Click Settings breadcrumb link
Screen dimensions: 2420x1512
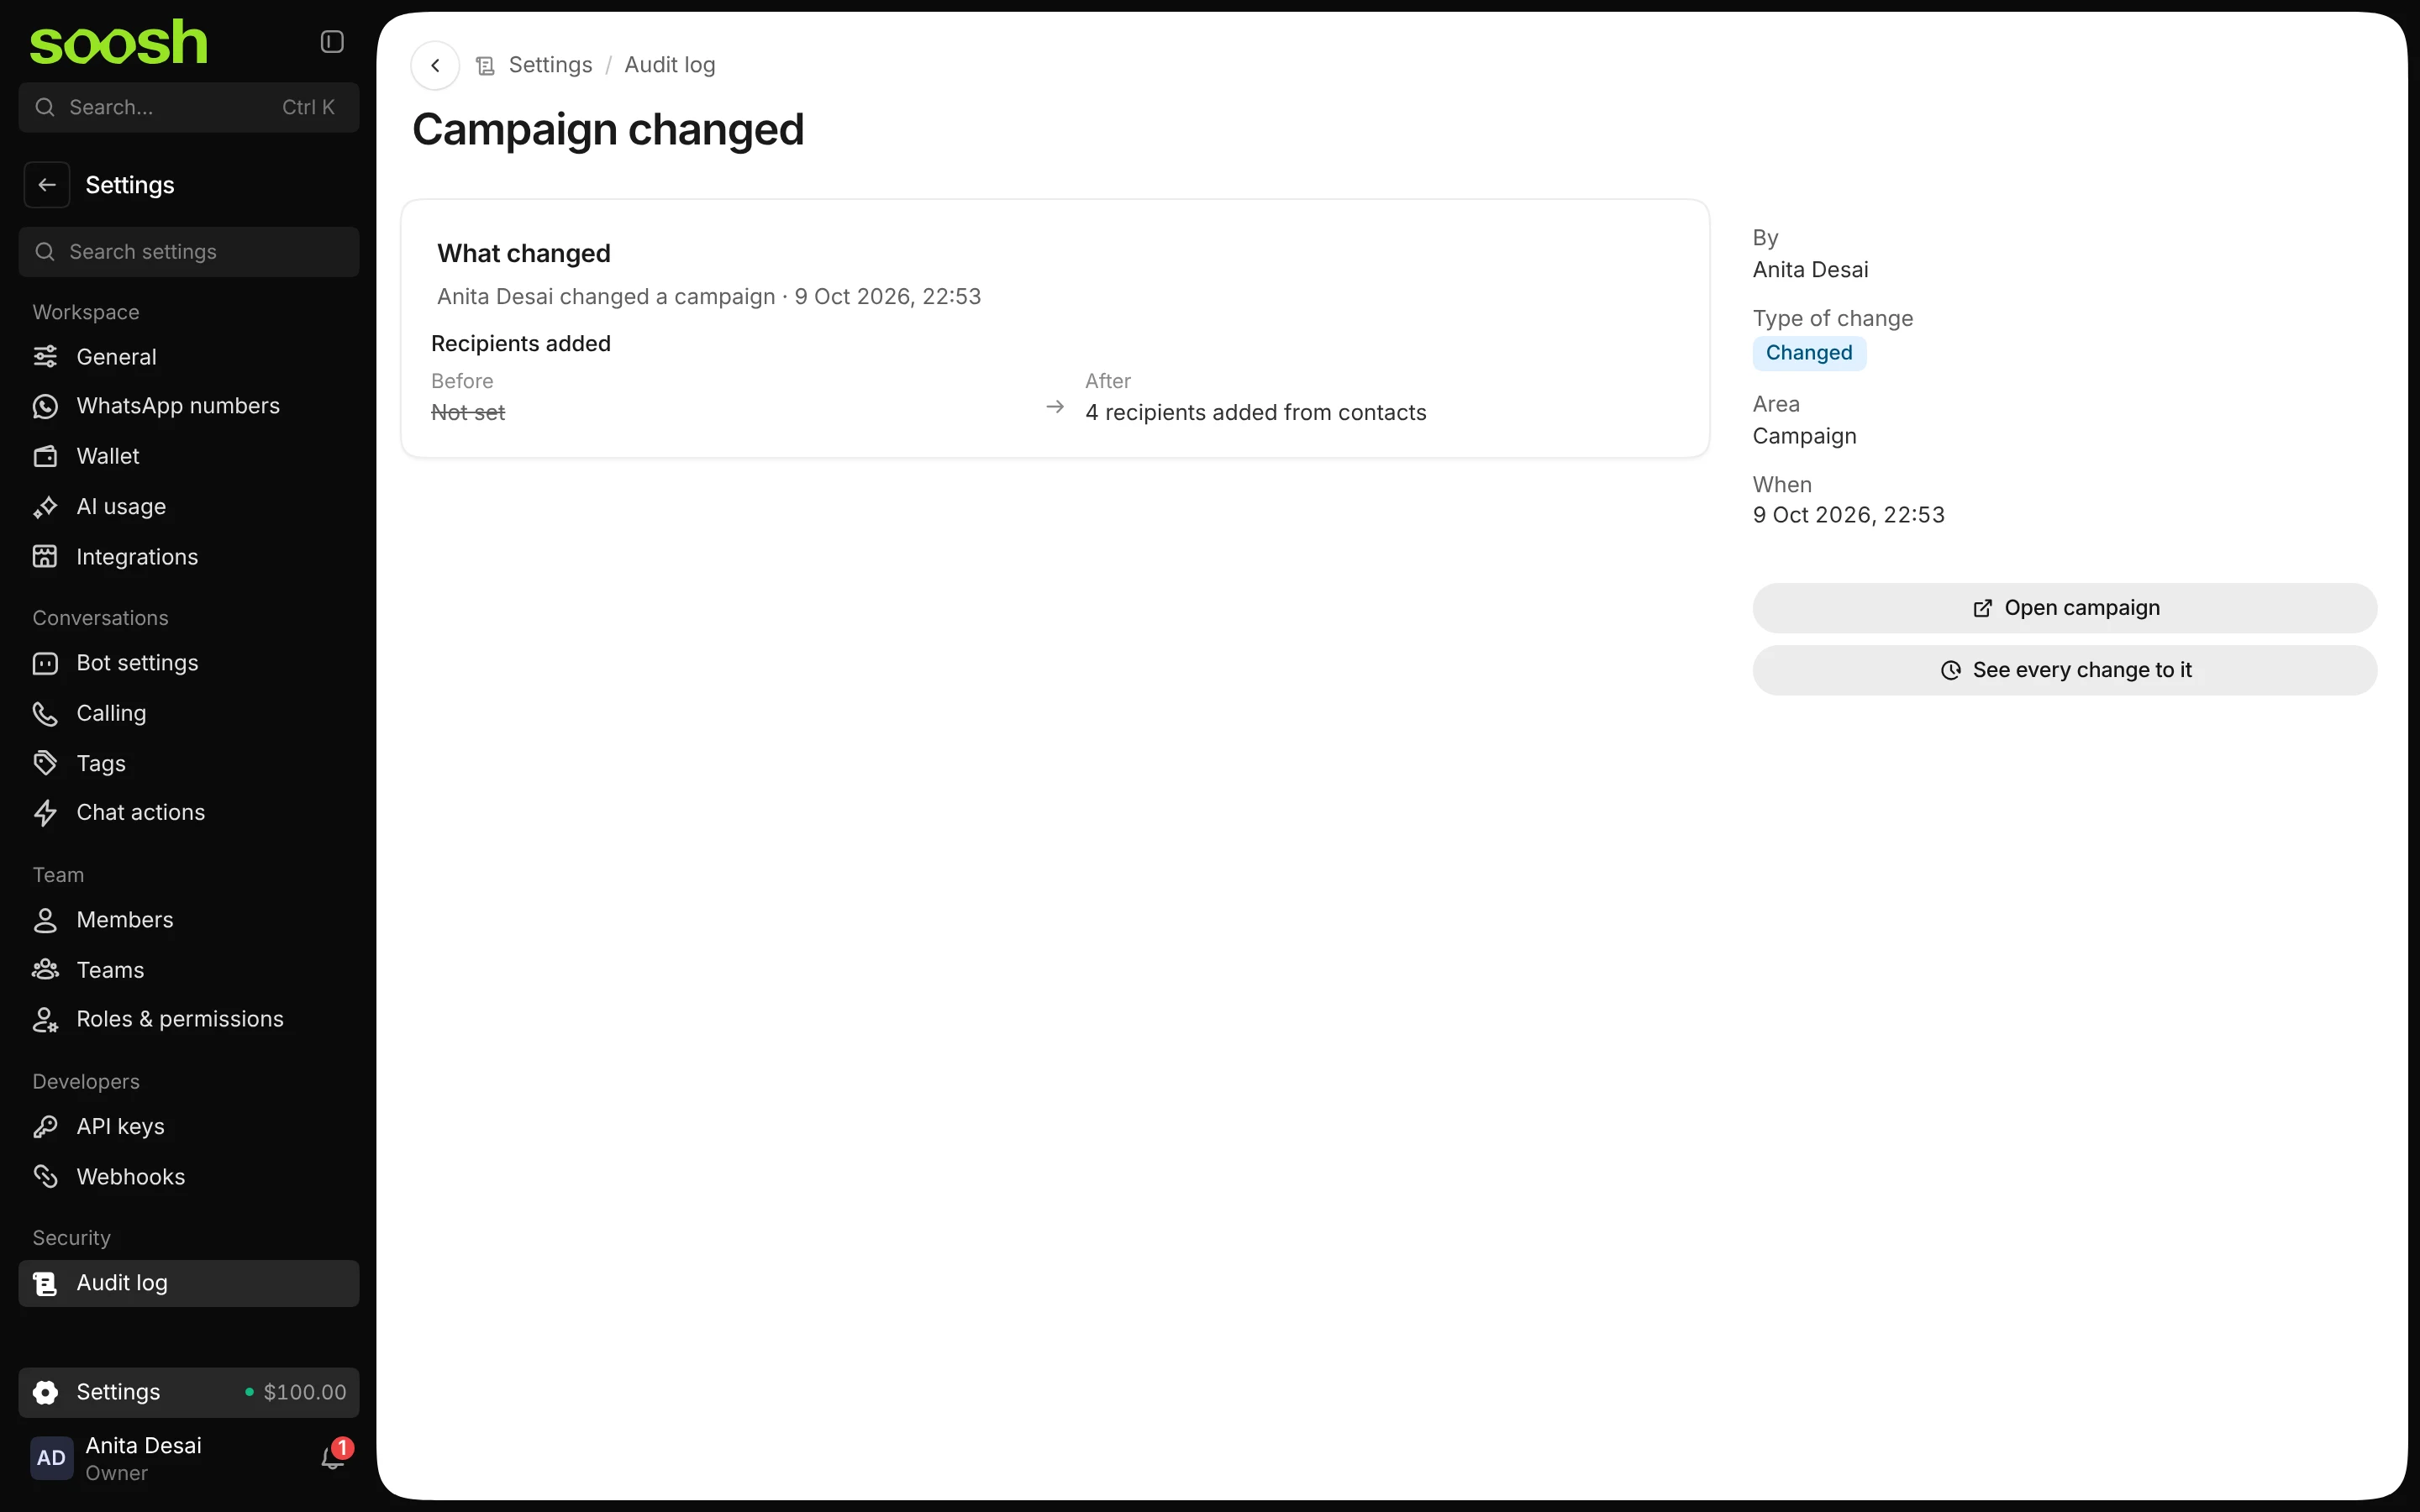pos(550,65)
